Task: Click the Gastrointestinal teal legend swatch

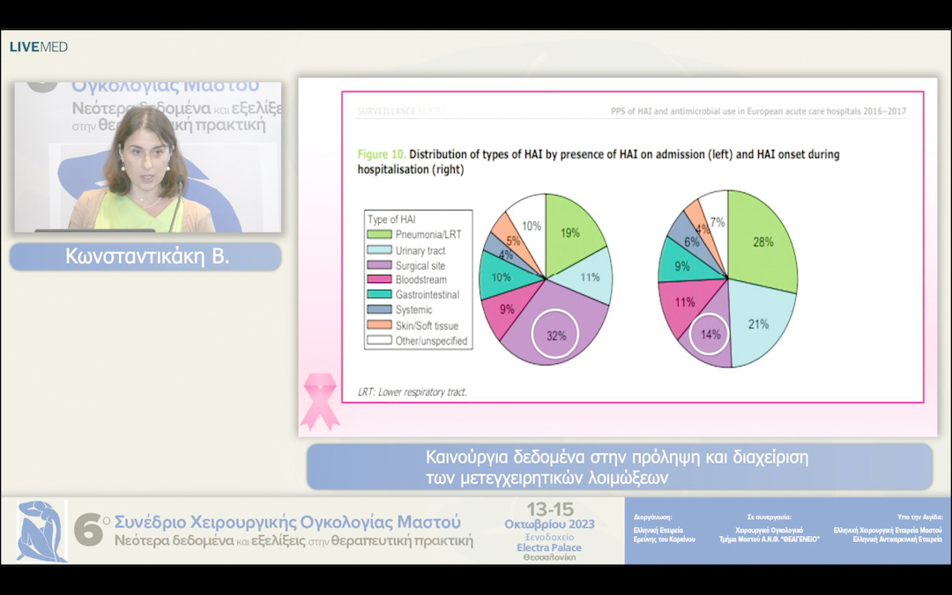Action: click(382, 295)
